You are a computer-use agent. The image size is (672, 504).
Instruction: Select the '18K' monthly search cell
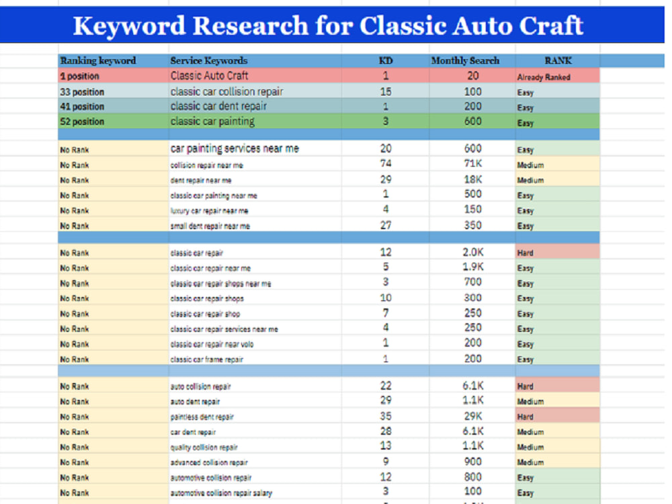click(x=472, y=179)
